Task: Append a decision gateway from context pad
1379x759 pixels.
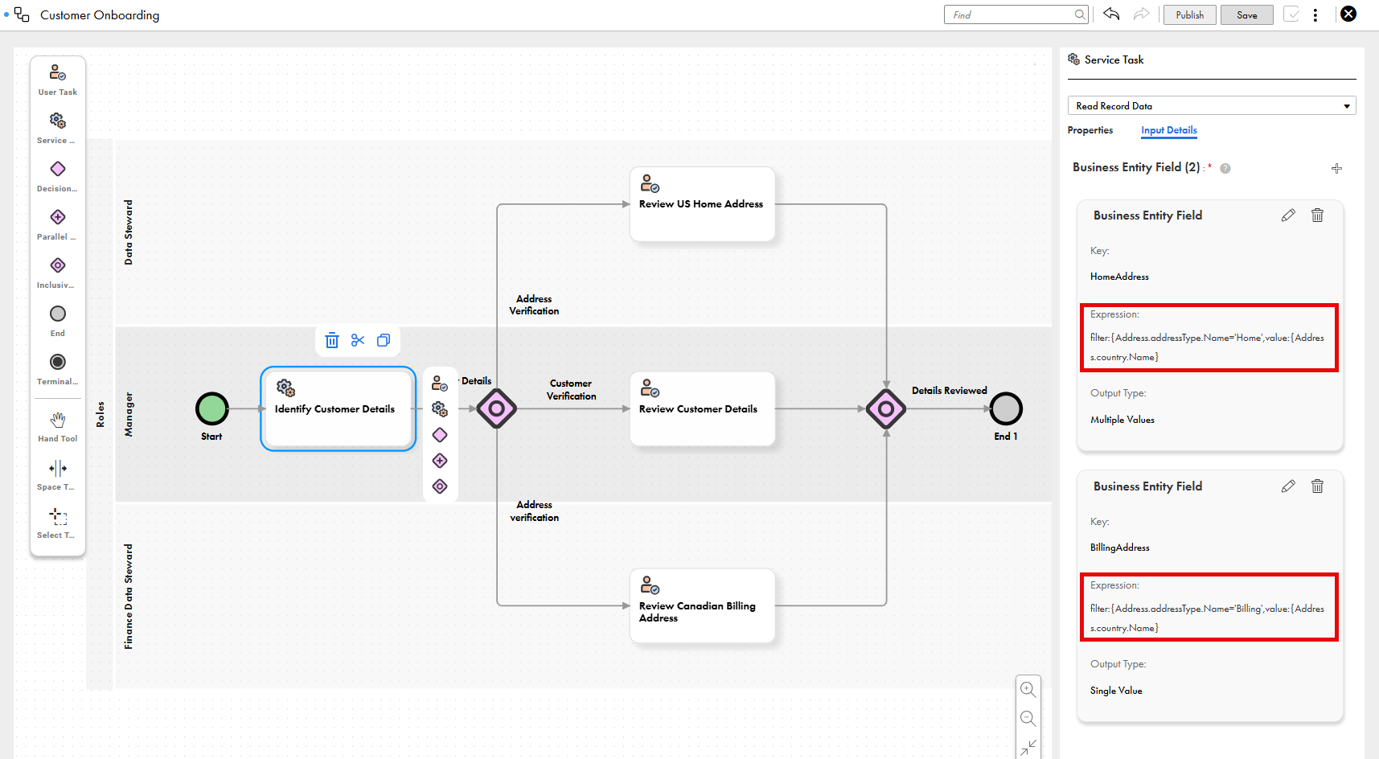Action: tap(440, 435)
